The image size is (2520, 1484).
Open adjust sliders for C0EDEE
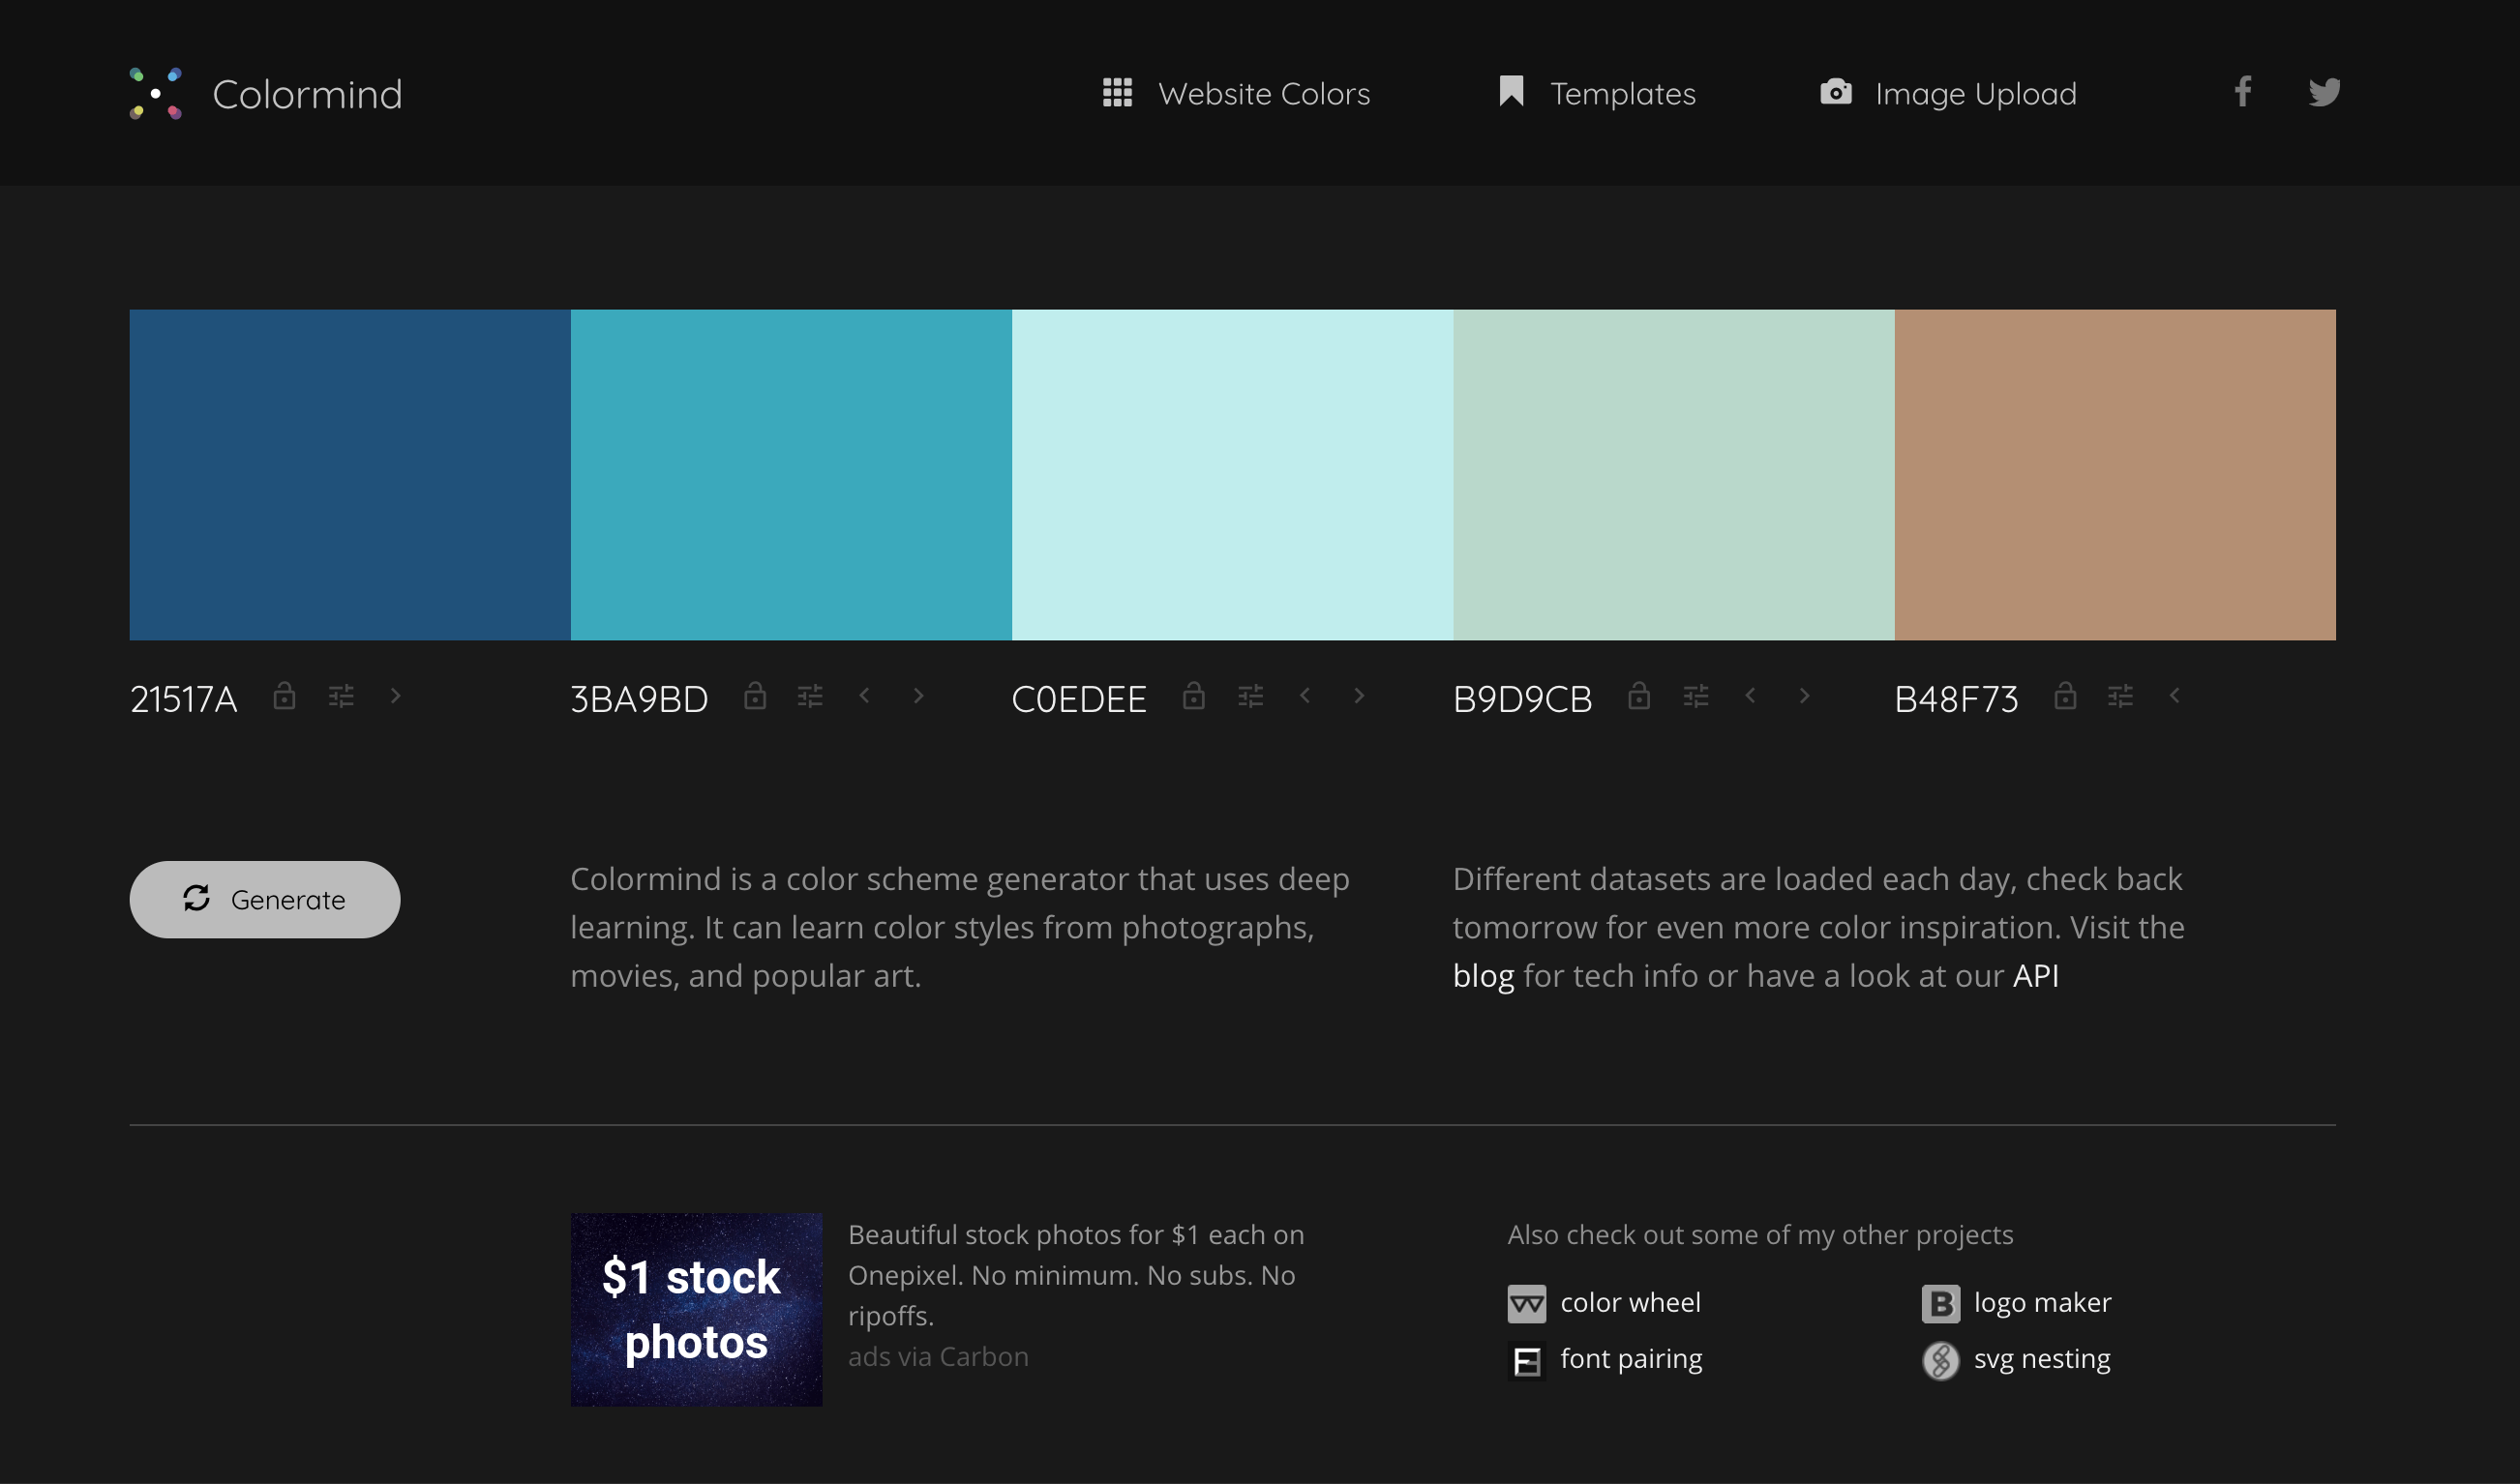[x=1250, y=696]
